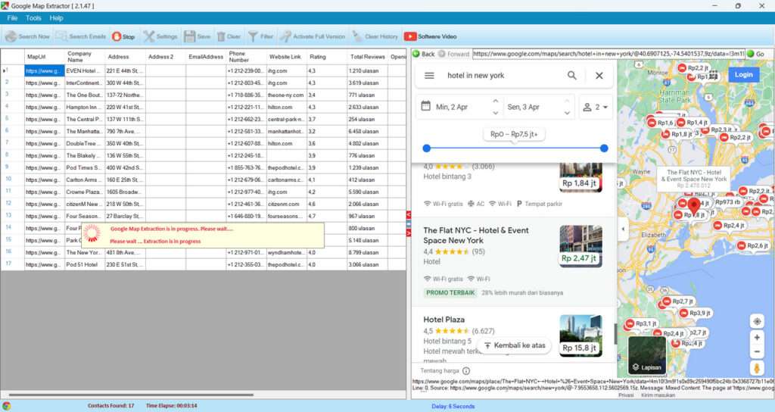Click the Company Name column header
This screenshot has width=775, height=412.
pyautogui.click(x=85, y=56)
